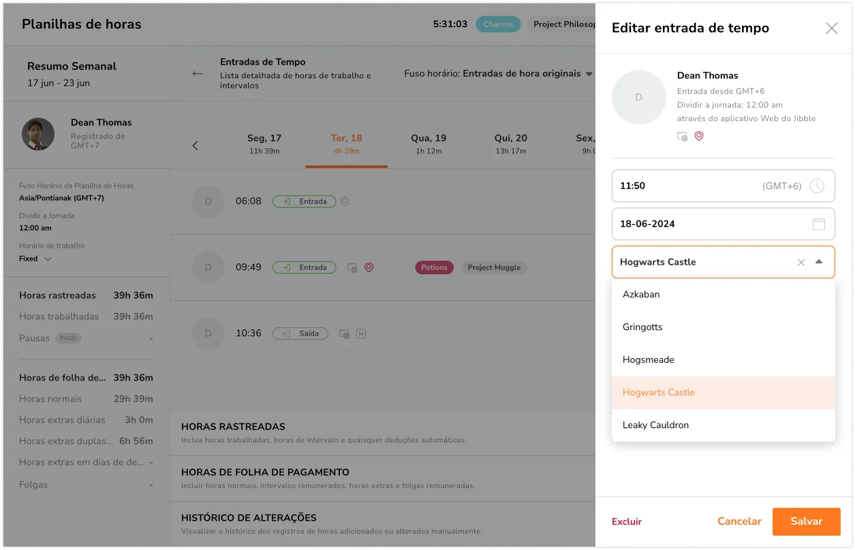This screenshot has height=550, width=855.
Task: Click the Resumo Semanal heading
Action: pyautogui.click(x=72, y=66)
